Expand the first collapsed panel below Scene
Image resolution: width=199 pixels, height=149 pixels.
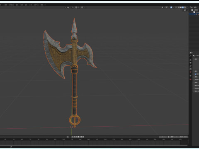194,71
